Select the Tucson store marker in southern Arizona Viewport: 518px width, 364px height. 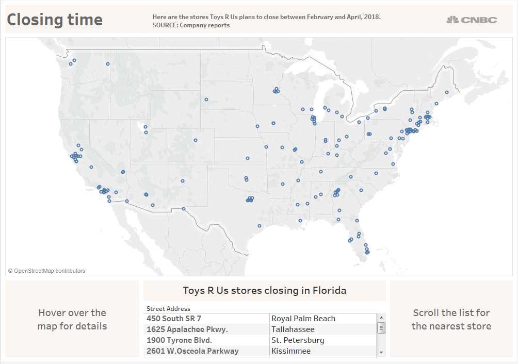click(153, 205)
